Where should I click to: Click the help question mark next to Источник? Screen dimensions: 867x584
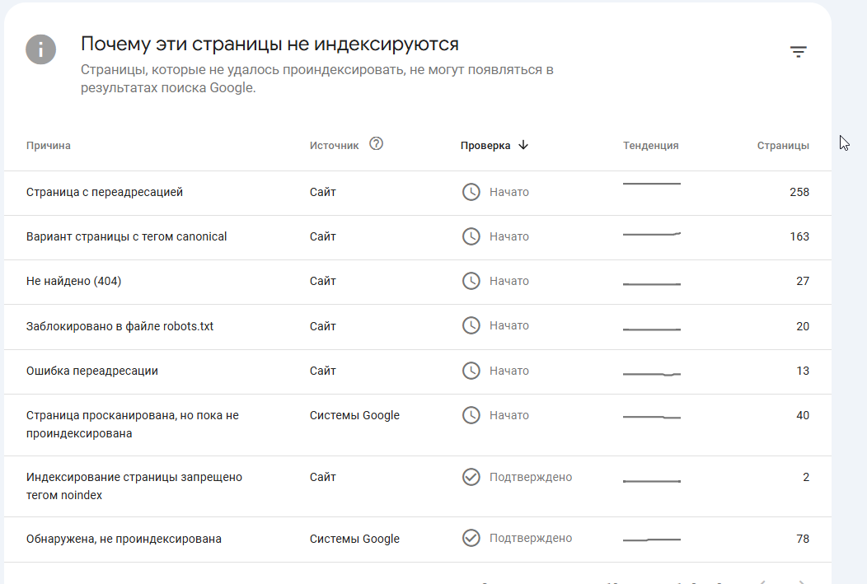[x=376, y=143]
